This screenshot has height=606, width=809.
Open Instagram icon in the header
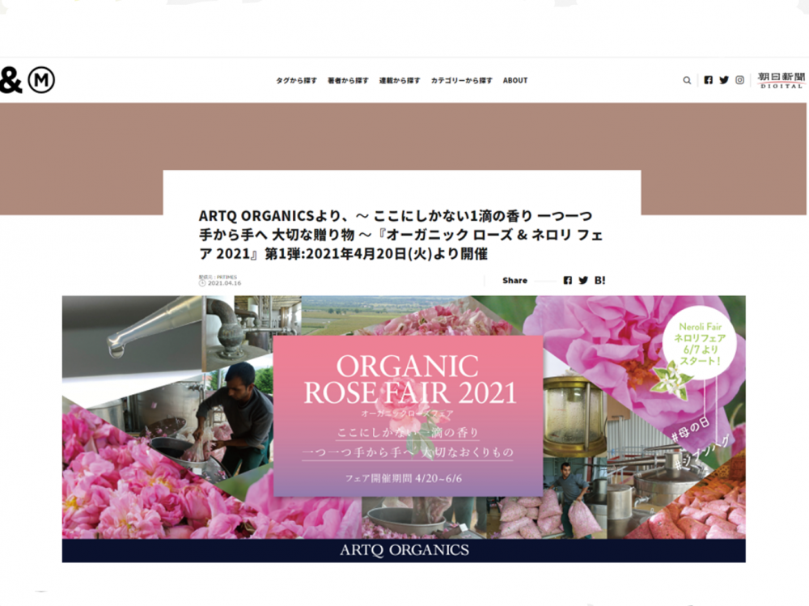pos(740,80)
